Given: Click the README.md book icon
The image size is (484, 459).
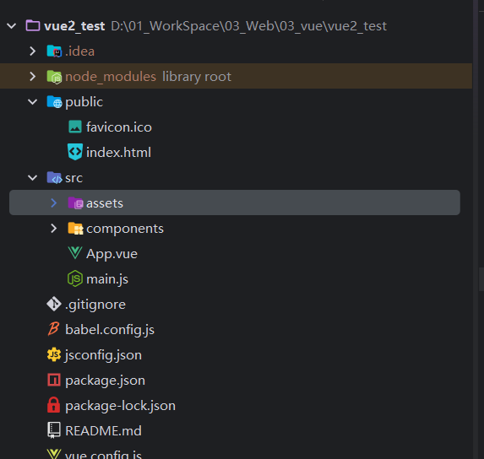Looking at the screenshot, I should click(x=54, y=430).
